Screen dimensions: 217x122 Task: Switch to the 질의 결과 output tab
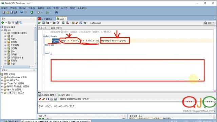(65, 95)
